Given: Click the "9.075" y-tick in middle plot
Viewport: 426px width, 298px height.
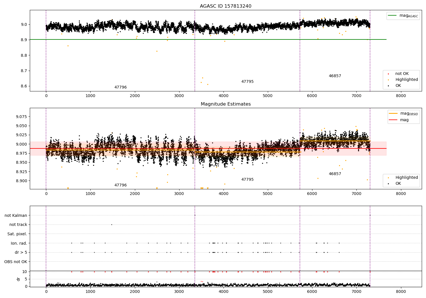Looking at the screenshot, I should tap(22, 117).
